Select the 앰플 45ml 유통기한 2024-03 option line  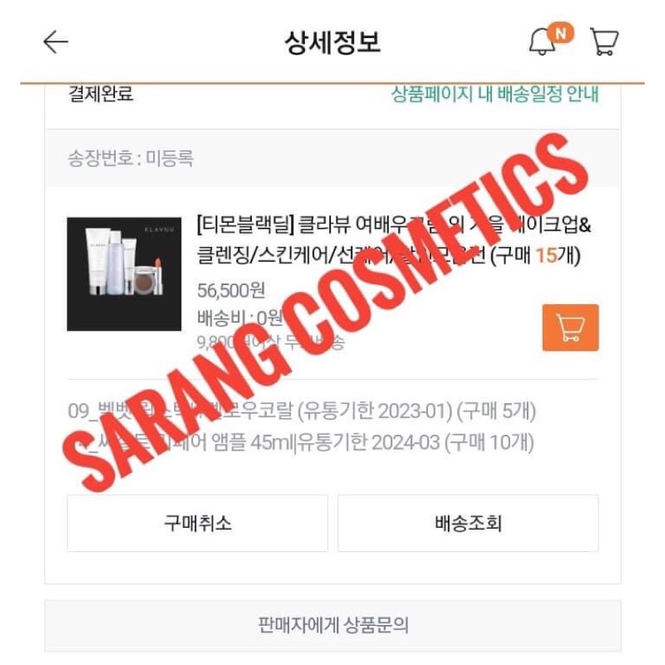coord(301,442)
